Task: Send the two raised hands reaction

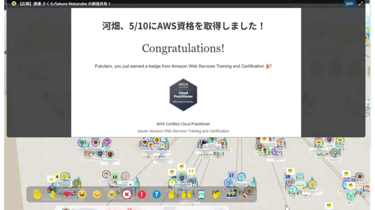Action: [x=186, y=194]
